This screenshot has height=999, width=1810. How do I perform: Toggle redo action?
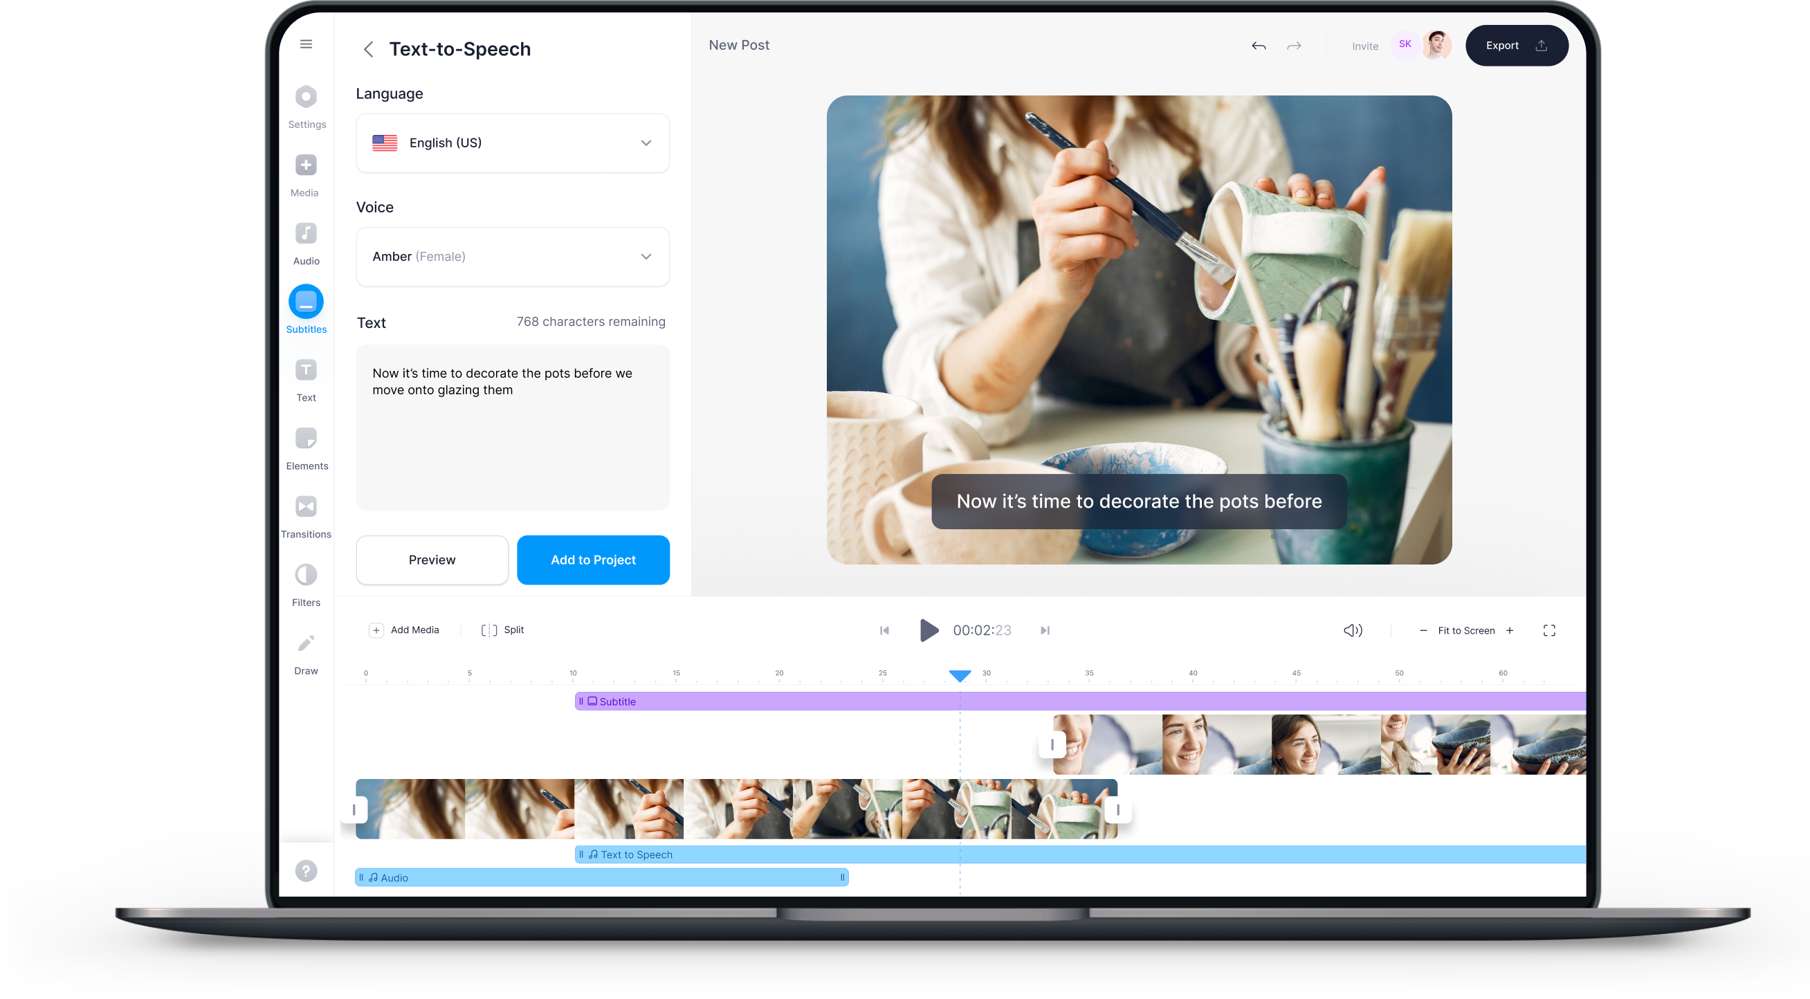(1293, 47)
